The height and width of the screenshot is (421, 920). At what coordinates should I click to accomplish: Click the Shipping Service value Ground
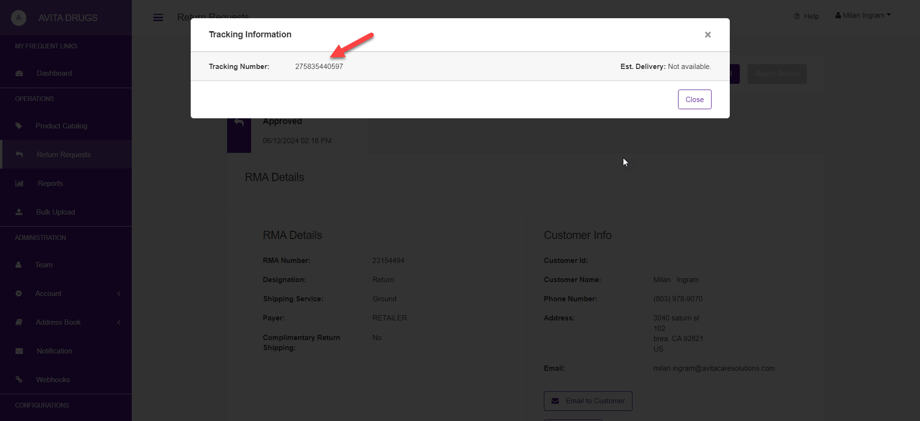pos(384,299)
